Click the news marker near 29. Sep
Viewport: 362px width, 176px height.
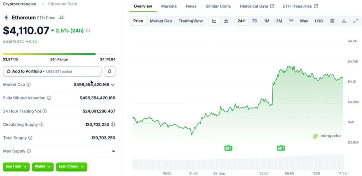(x=228, y=148)
